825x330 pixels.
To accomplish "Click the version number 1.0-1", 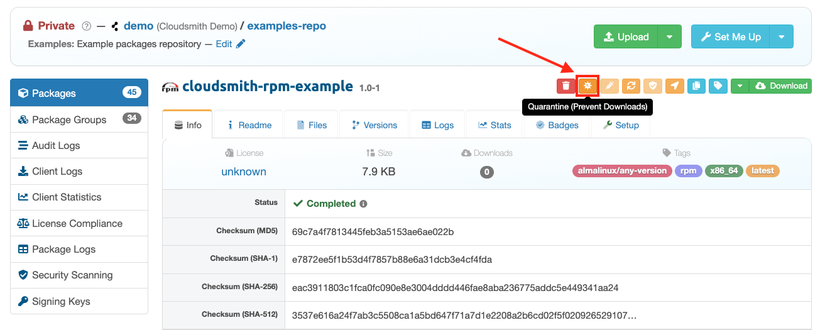I will click(x=369, y=88).
